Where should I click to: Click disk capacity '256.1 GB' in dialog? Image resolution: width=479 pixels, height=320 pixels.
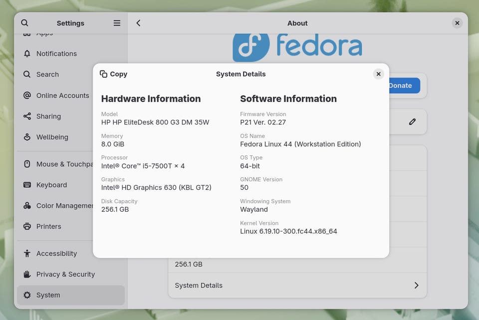(x=115, y=209)
